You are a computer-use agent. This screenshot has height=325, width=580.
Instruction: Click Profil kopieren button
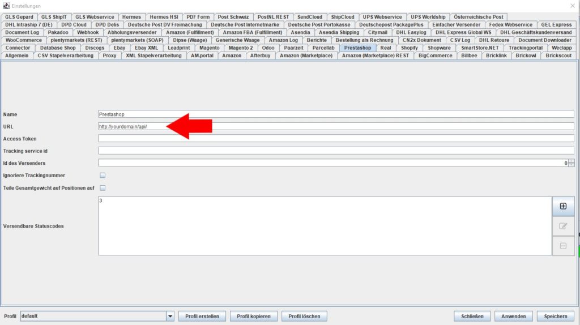click(254, 316)
